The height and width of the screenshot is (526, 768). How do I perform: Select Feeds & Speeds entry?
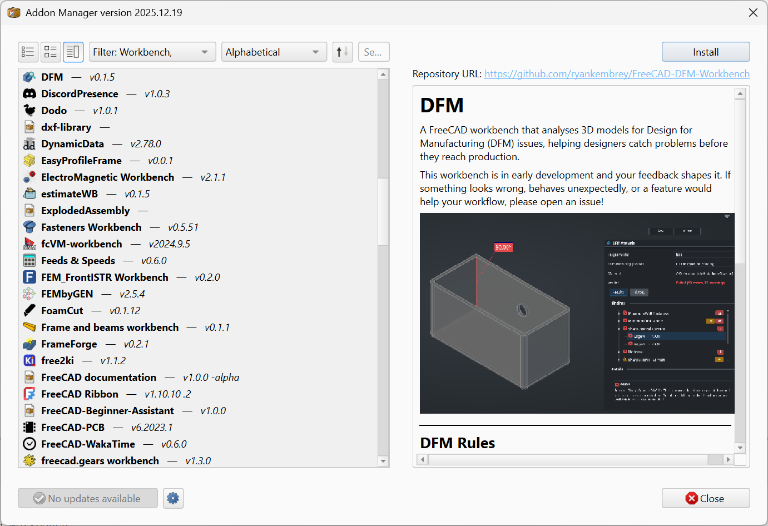coord(198,260)
